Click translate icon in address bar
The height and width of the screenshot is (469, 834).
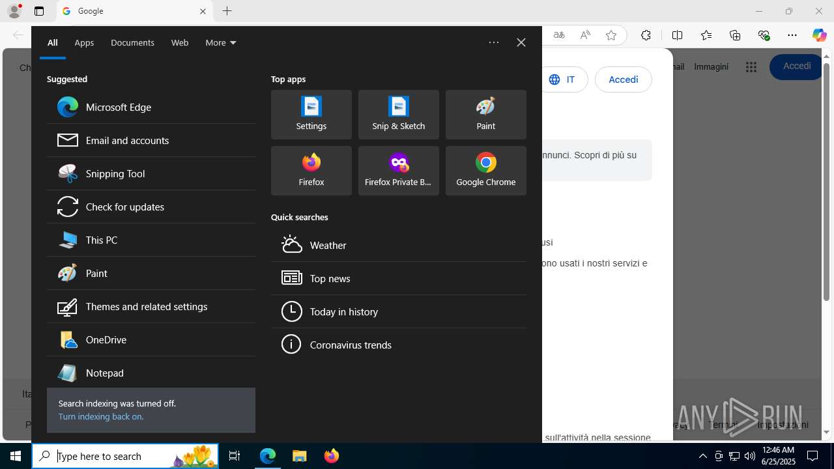(559, 35)
